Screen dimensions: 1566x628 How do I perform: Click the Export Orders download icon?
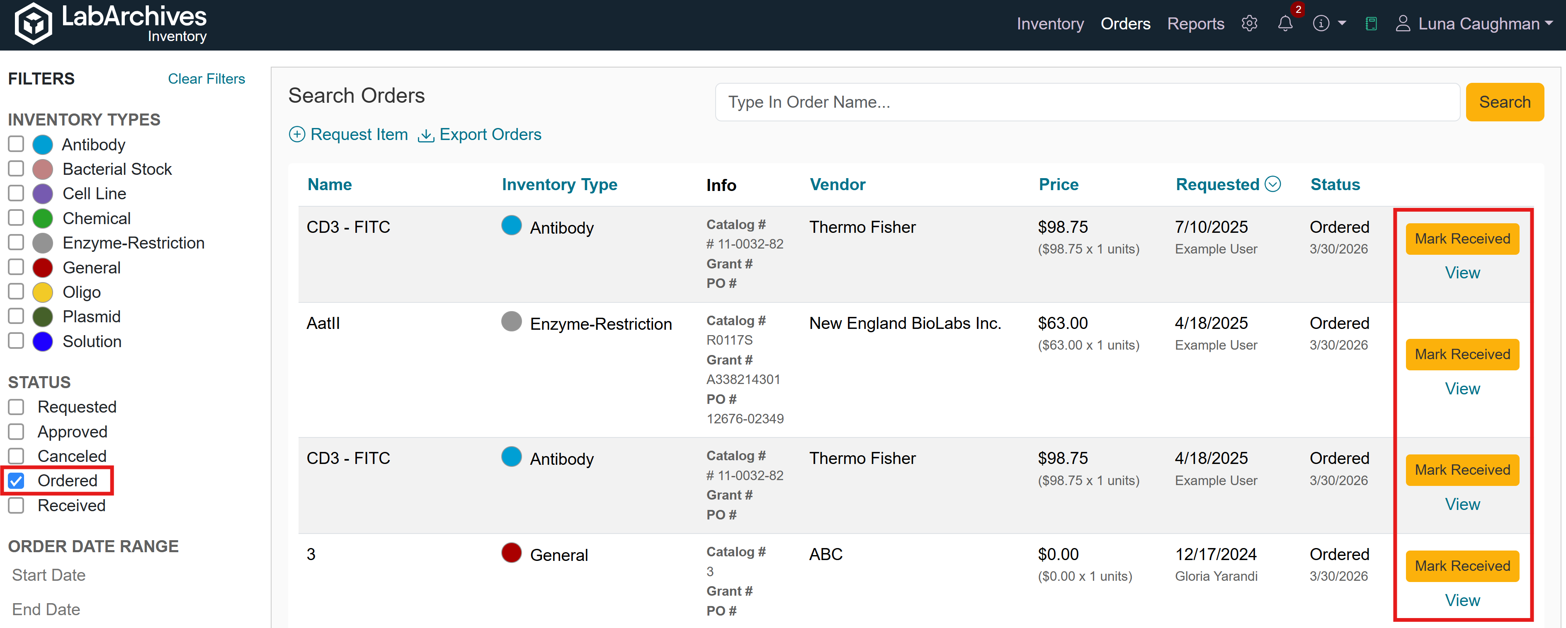click(x=425, y=135)
